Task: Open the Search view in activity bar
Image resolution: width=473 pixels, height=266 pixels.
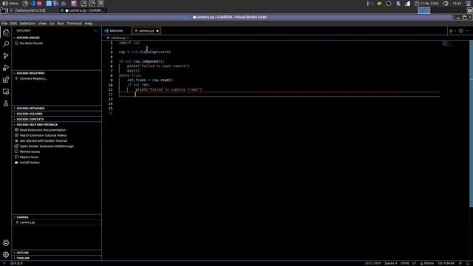Action: point(6,44)
